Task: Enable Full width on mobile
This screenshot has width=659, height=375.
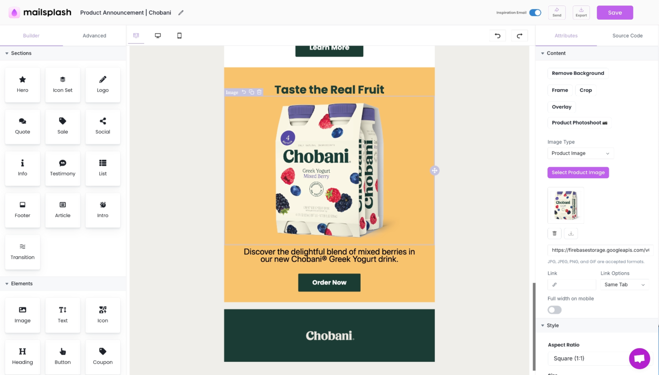Action: point(555,310)
